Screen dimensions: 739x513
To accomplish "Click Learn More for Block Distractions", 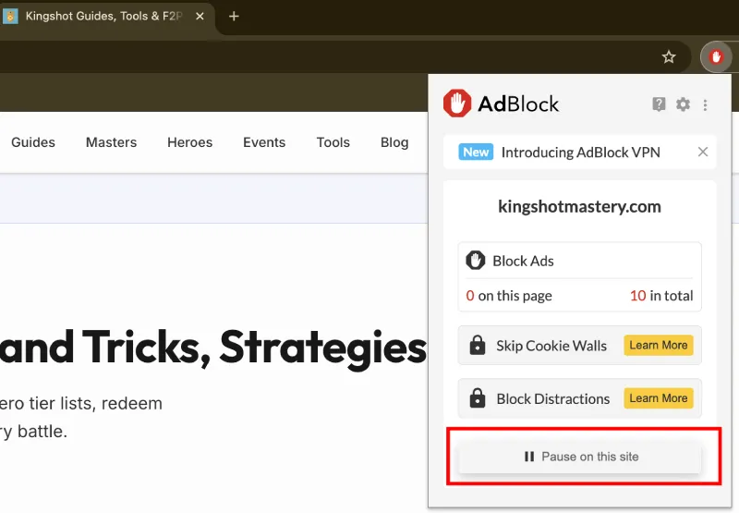I will 659,398.
